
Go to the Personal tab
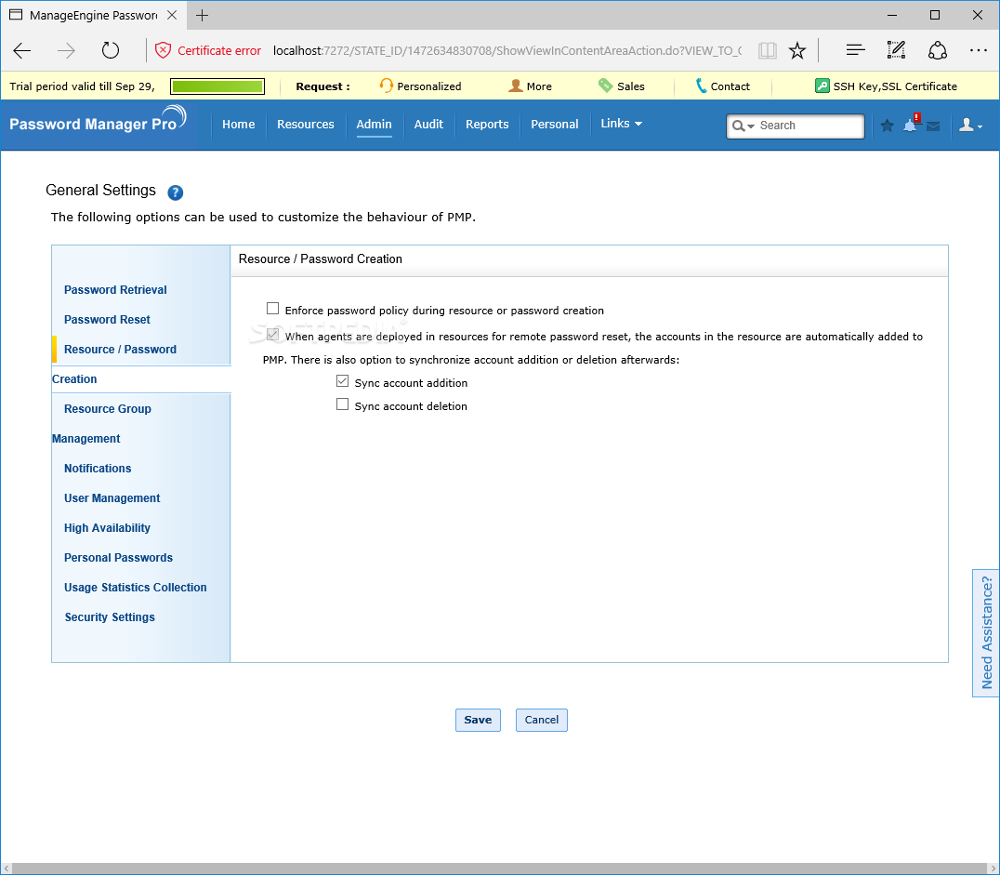(x=555, y=125)
